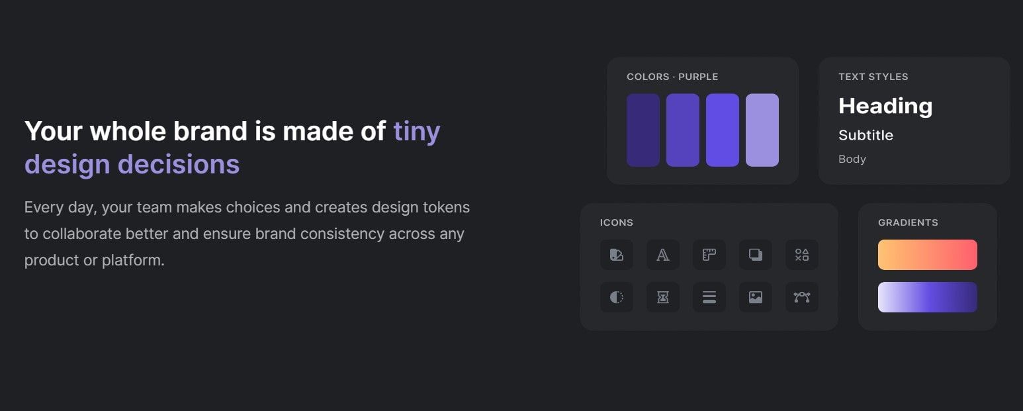The height and width of the screenshot is (411, 1023).
Task: Click the lightest purple swatch
Action: 762,130
